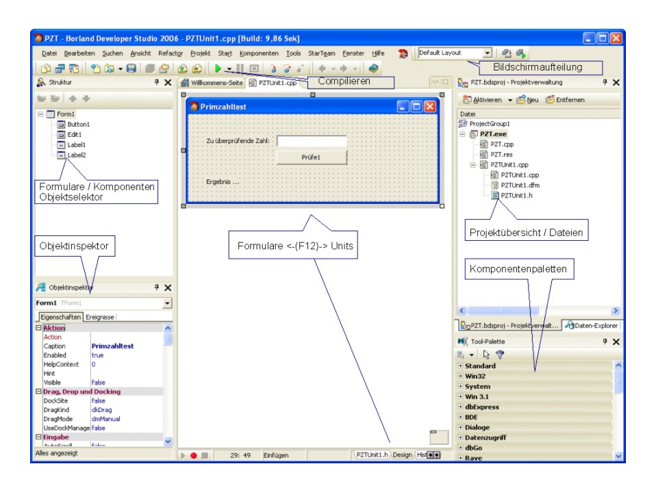Click the Pause button in toolbar
The width and height of the screenshot is (656, 492).
click(240, 68)
